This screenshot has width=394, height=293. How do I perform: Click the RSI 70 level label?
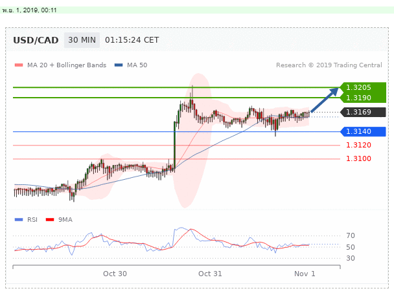(x=351, y=235)
